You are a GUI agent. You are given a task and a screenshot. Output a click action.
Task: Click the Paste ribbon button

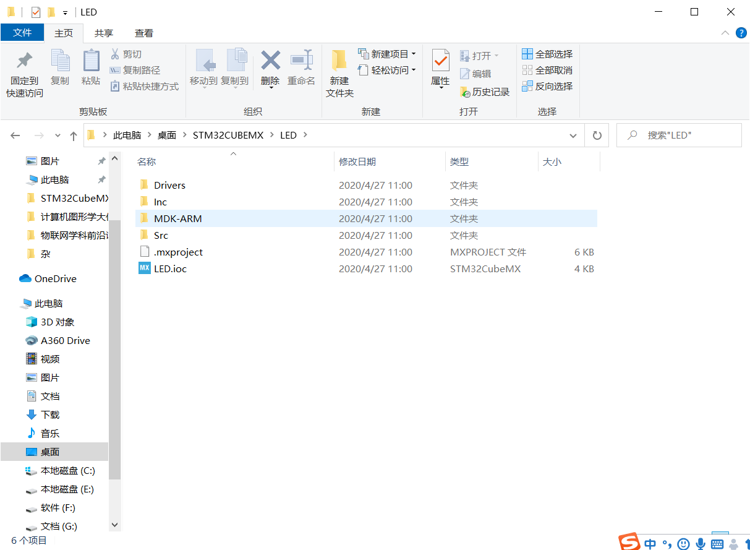click(91, 67)
